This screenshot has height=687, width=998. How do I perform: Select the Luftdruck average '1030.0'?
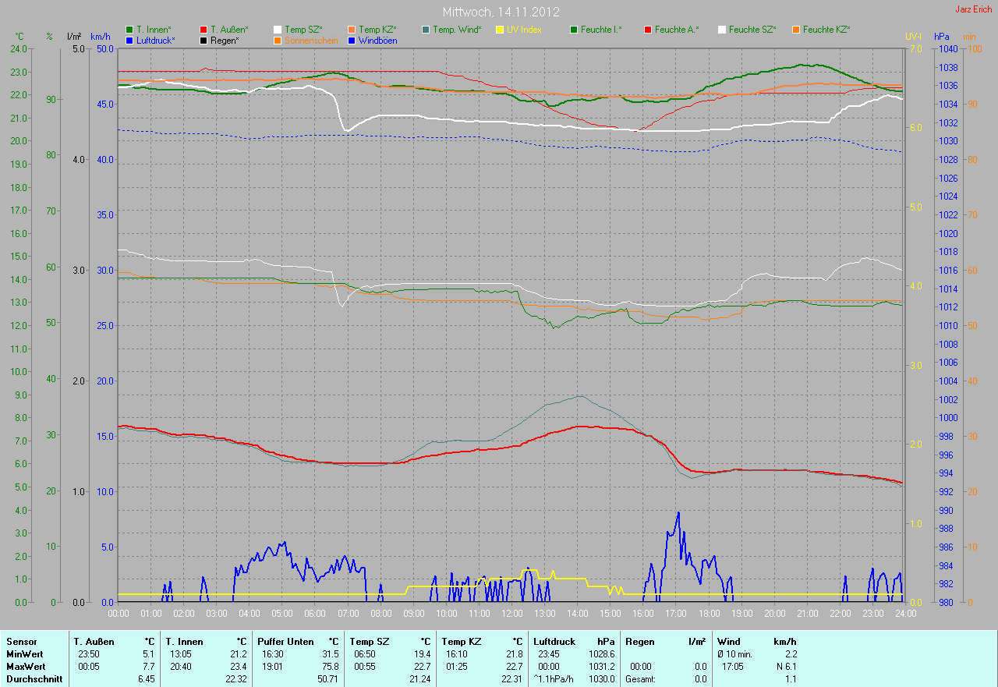[x=601, y=679]
